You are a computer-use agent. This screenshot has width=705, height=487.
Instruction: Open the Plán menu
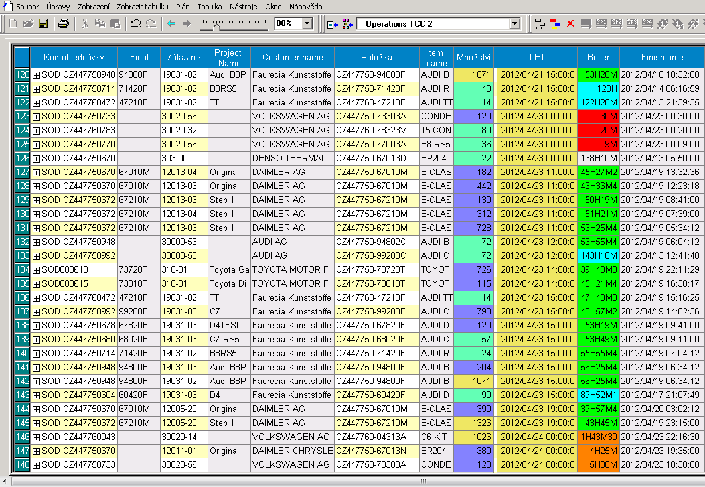[x=183, y=7]
